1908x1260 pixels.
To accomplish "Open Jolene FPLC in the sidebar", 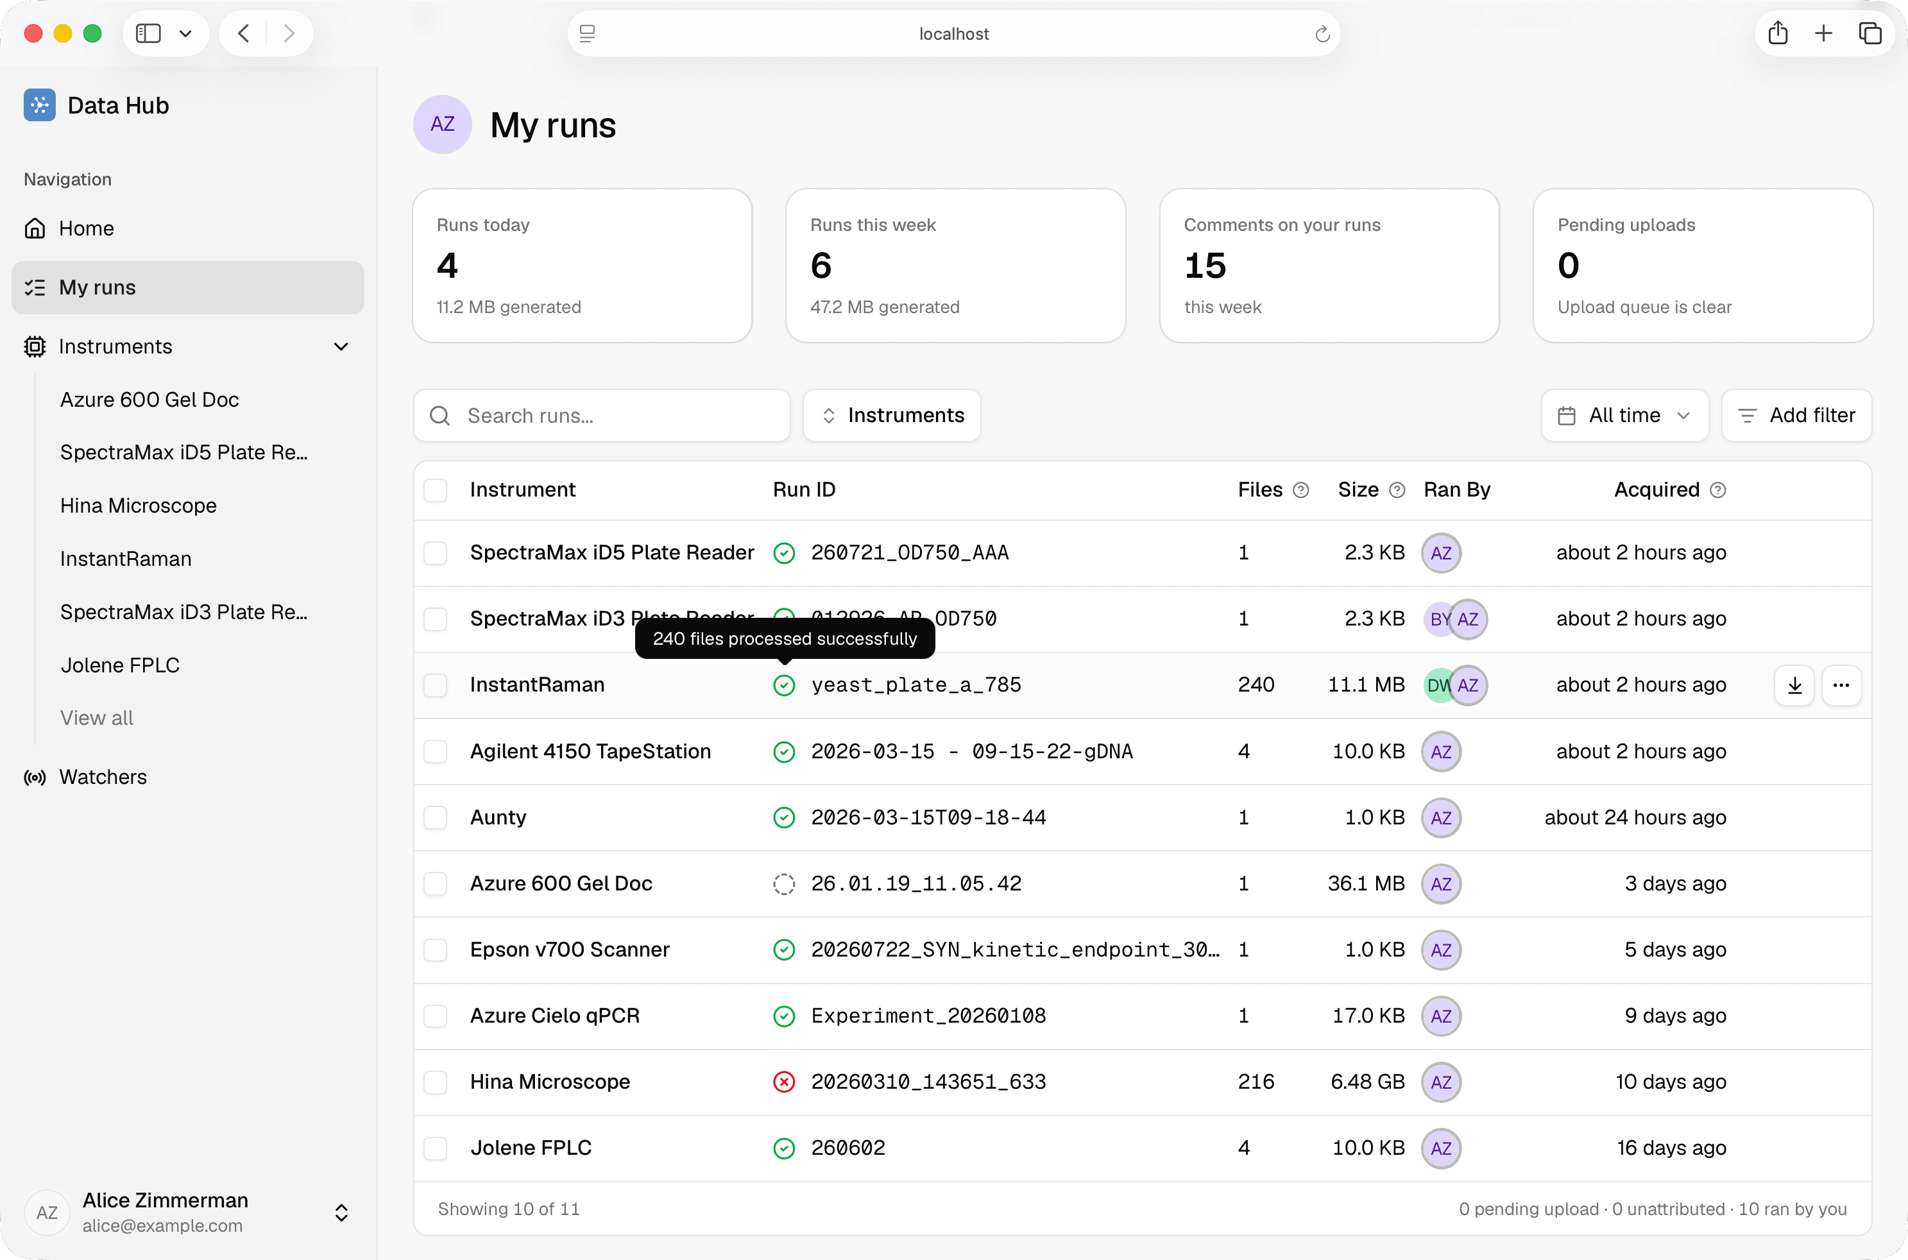I will (x=120, y=665).
